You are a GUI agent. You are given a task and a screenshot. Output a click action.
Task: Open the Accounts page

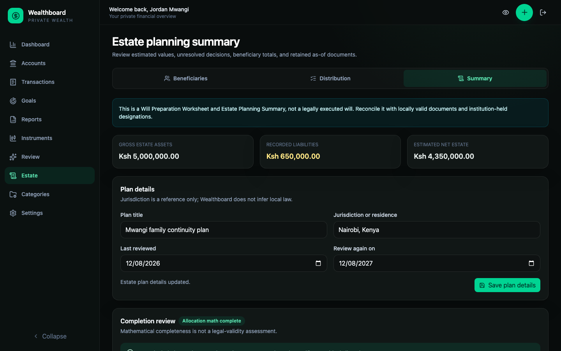point(49,63)
